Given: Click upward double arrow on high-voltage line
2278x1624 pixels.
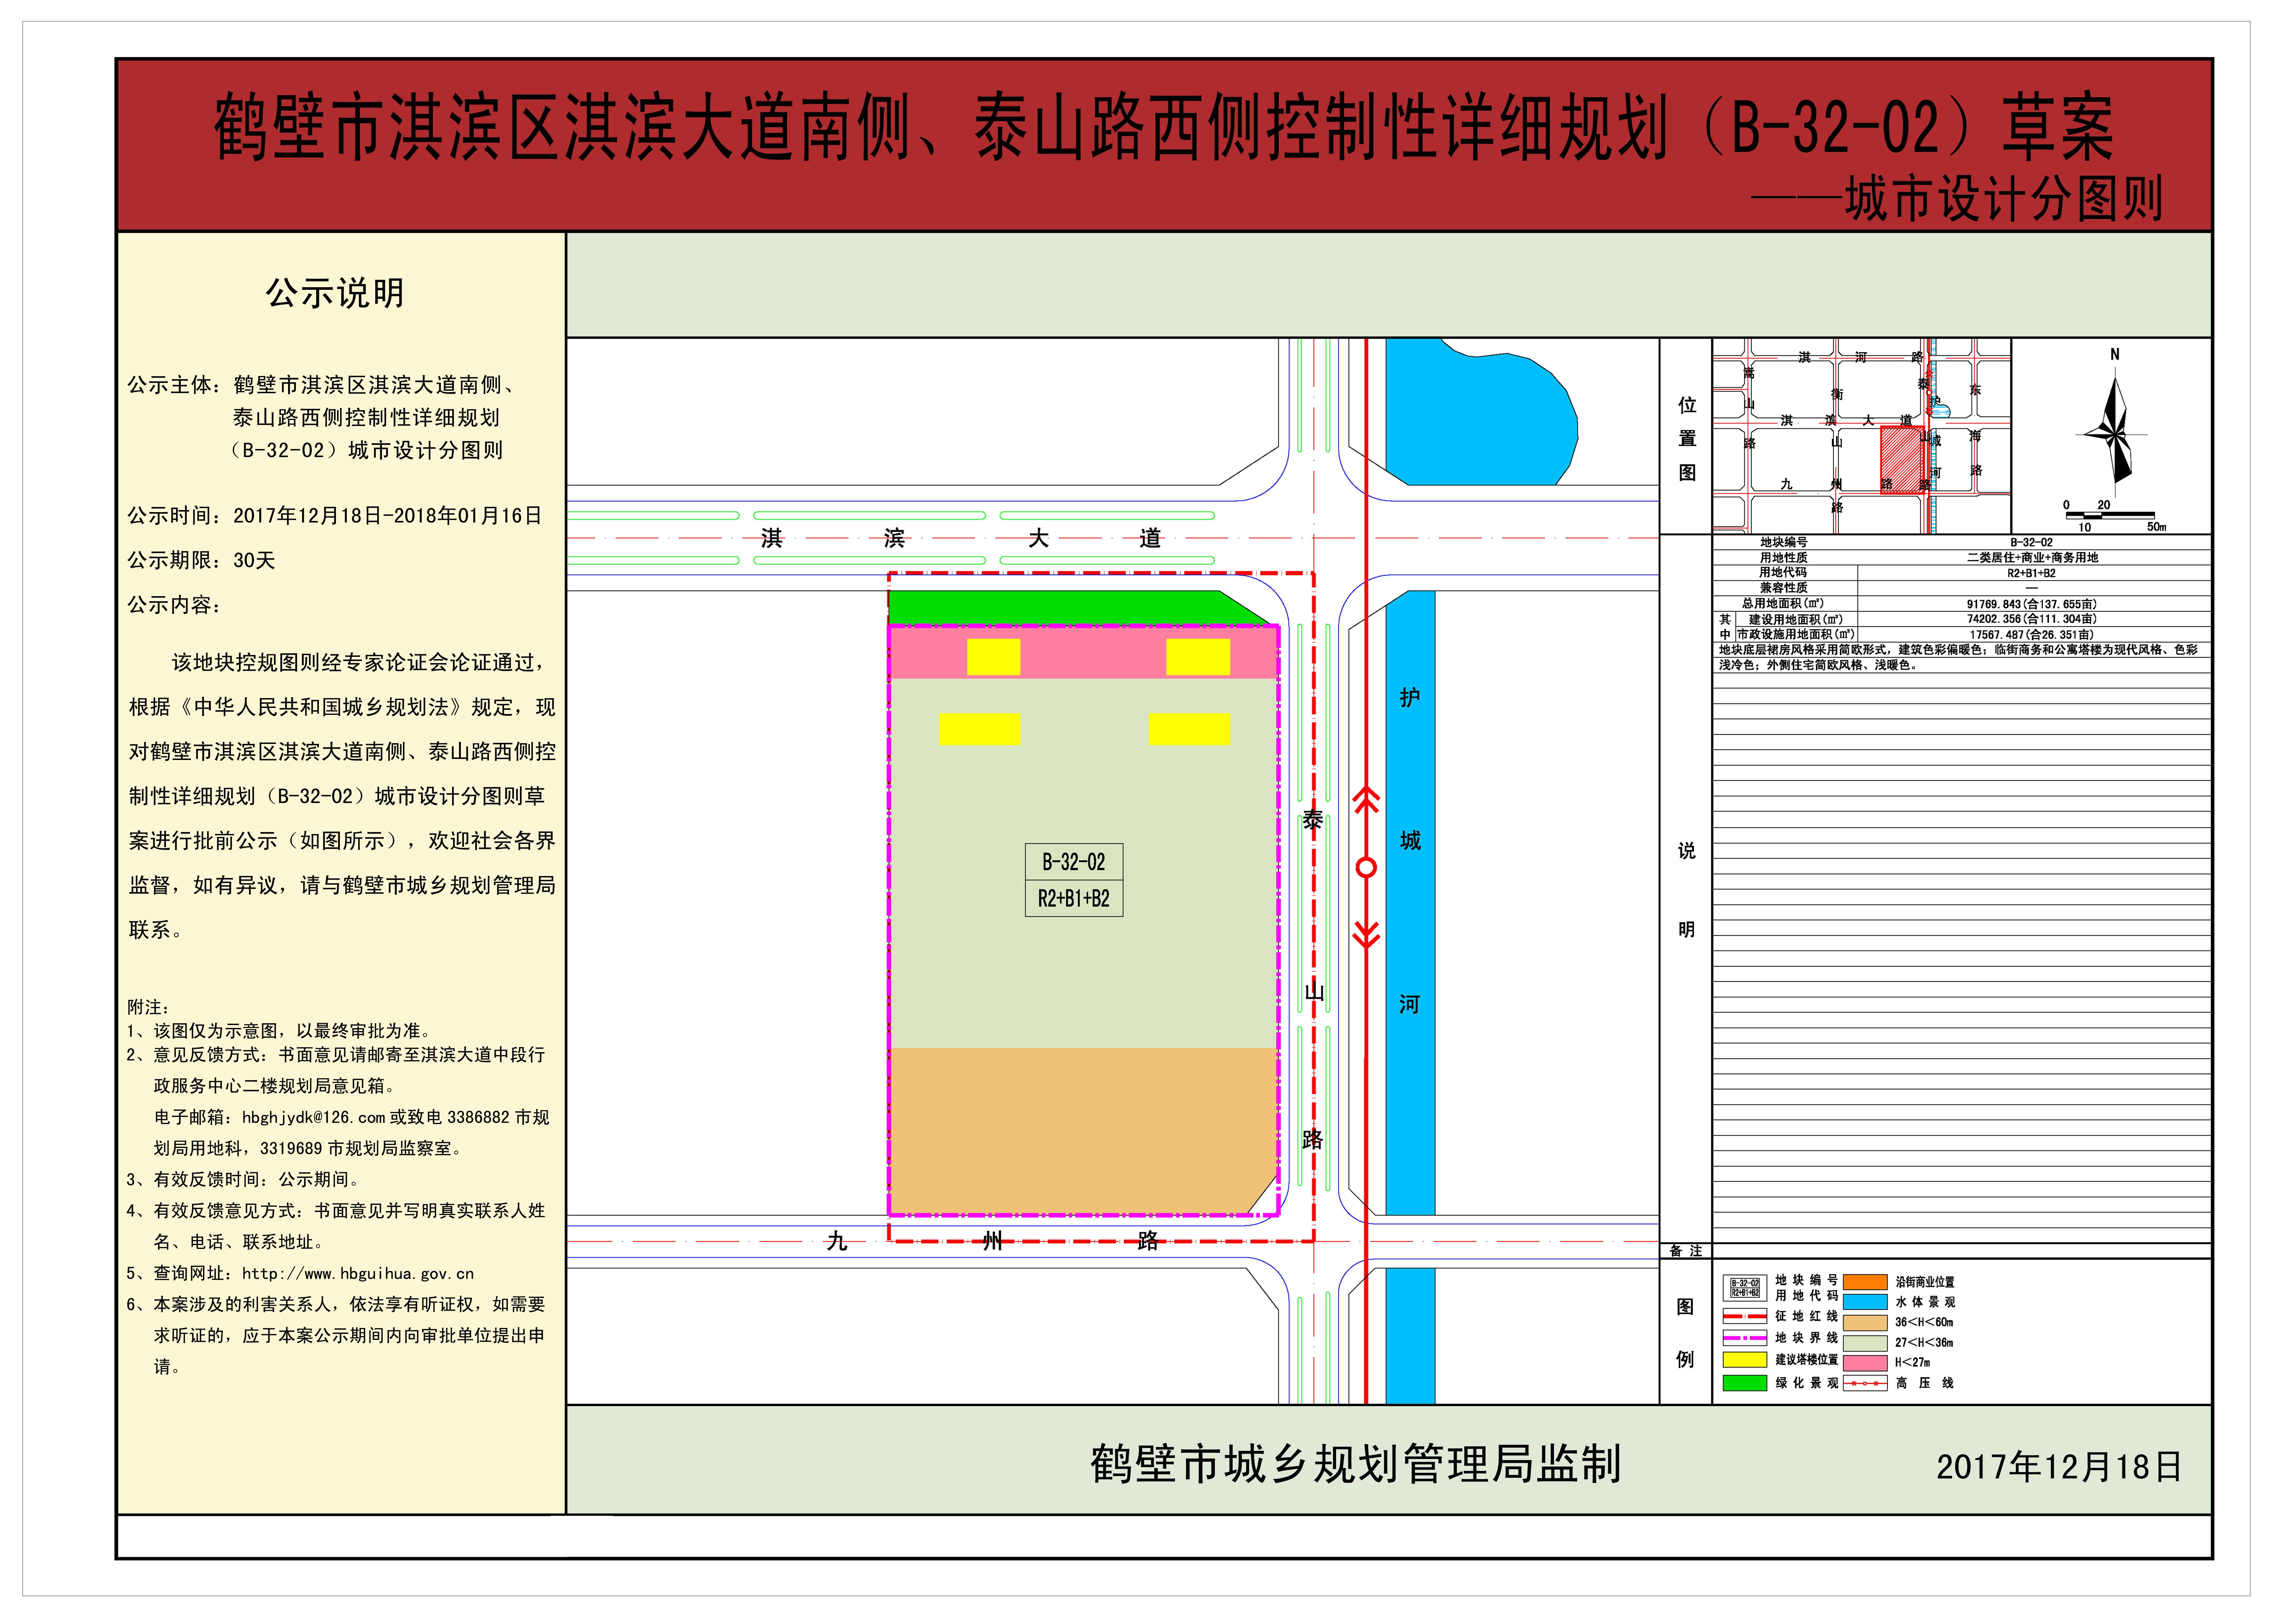Looking at the screenshot, I should [x=1366, y=800].
